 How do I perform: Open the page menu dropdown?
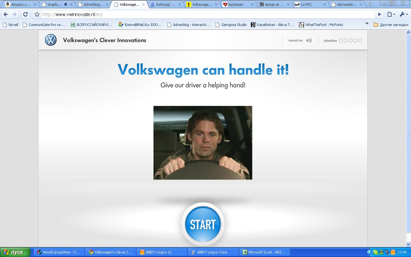391,14
